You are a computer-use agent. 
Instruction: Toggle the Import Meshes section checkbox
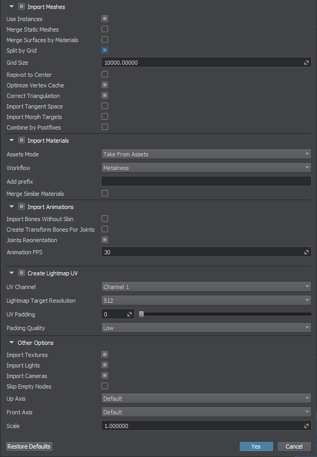pos(22,7)
